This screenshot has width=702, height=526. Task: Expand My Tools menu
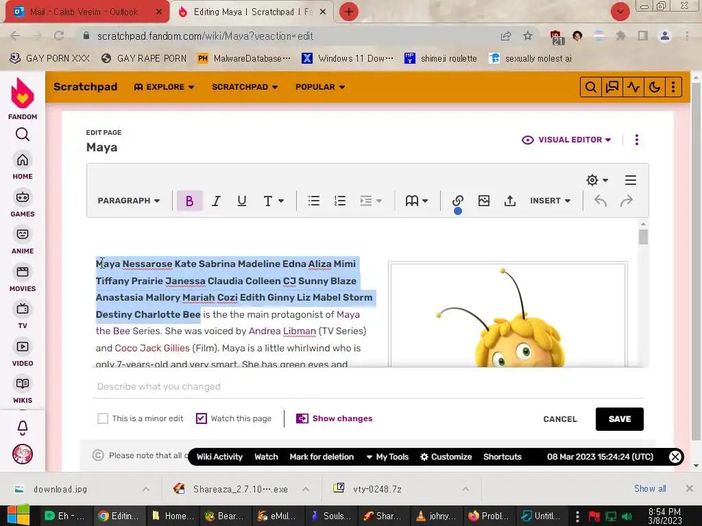point(388,457)
